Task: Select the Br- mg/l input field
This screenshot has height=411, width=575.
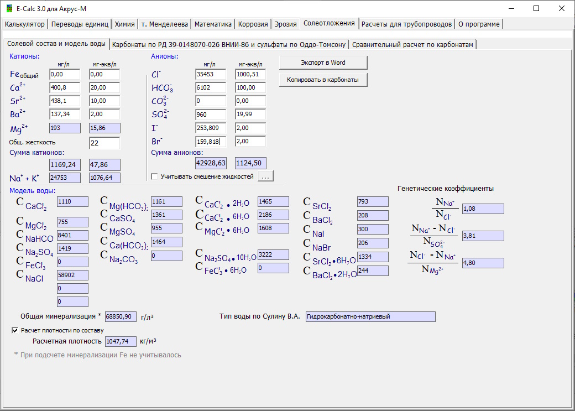Action: (211, 141)
